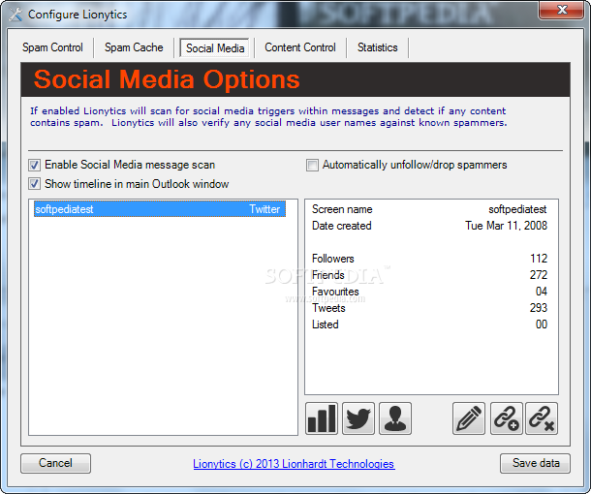591x494 pixels.
Task: Click the Social Media Options heading
Action: click(x=167, y=79)
